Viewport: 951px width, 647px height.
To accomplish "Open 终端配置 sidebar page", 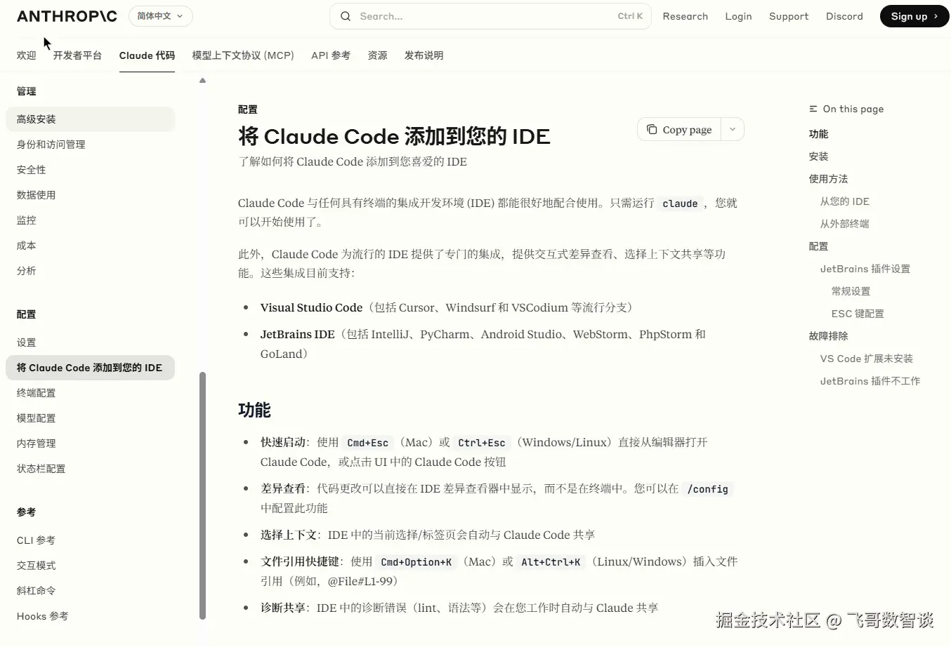I will 90,393.
